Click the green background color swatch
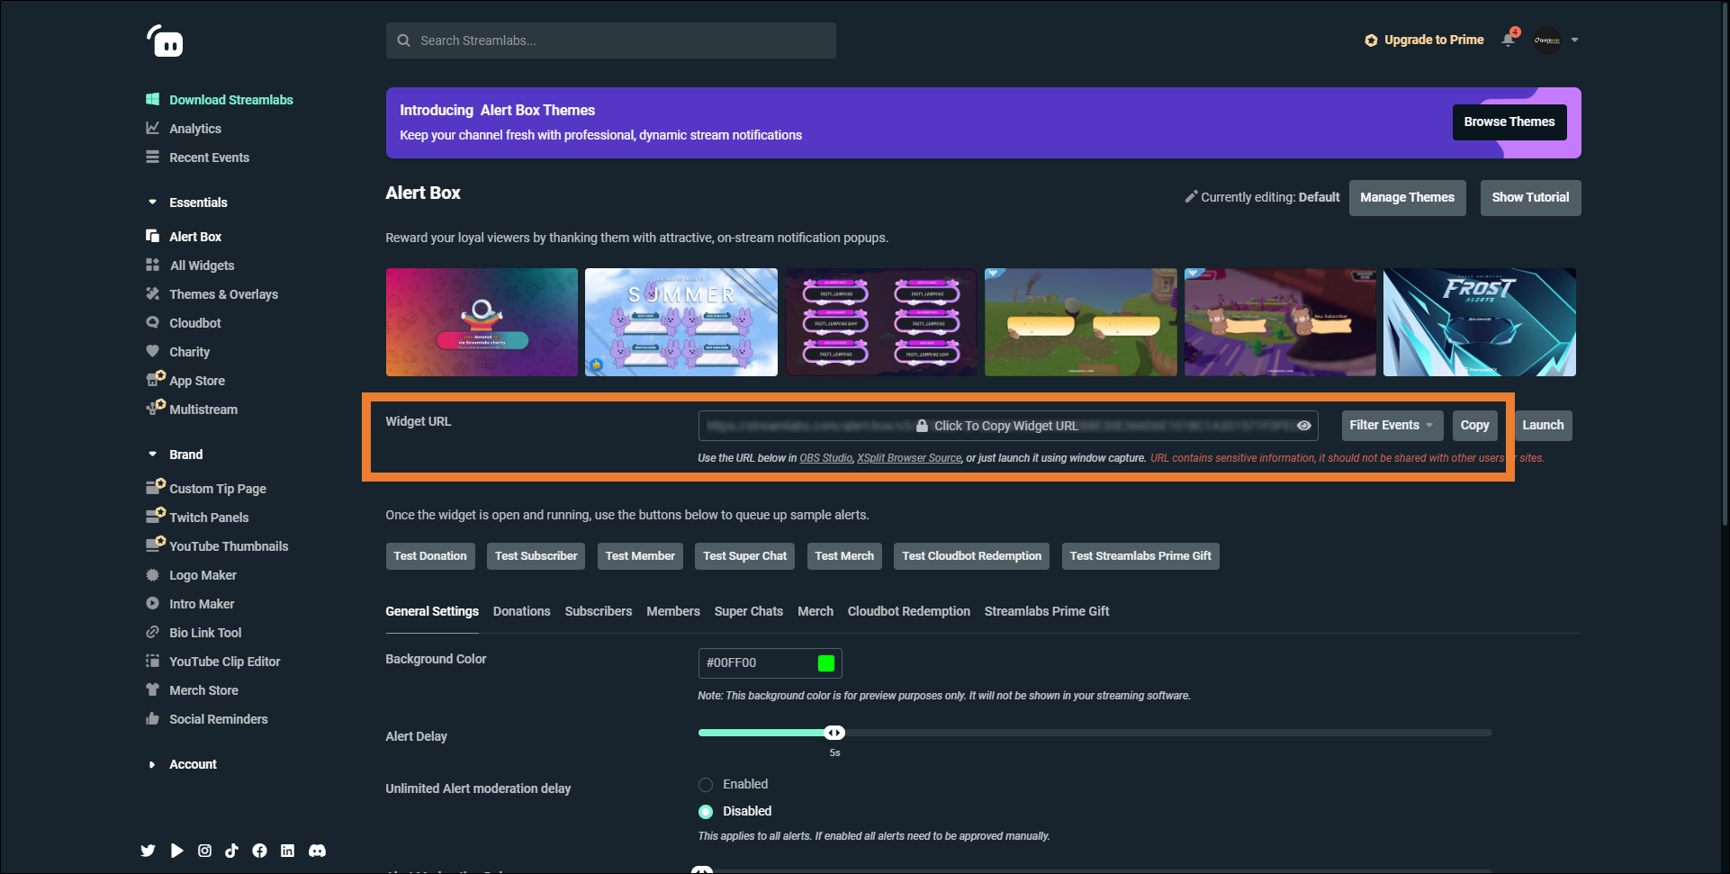1730x874 pixels. click(826, 663)
